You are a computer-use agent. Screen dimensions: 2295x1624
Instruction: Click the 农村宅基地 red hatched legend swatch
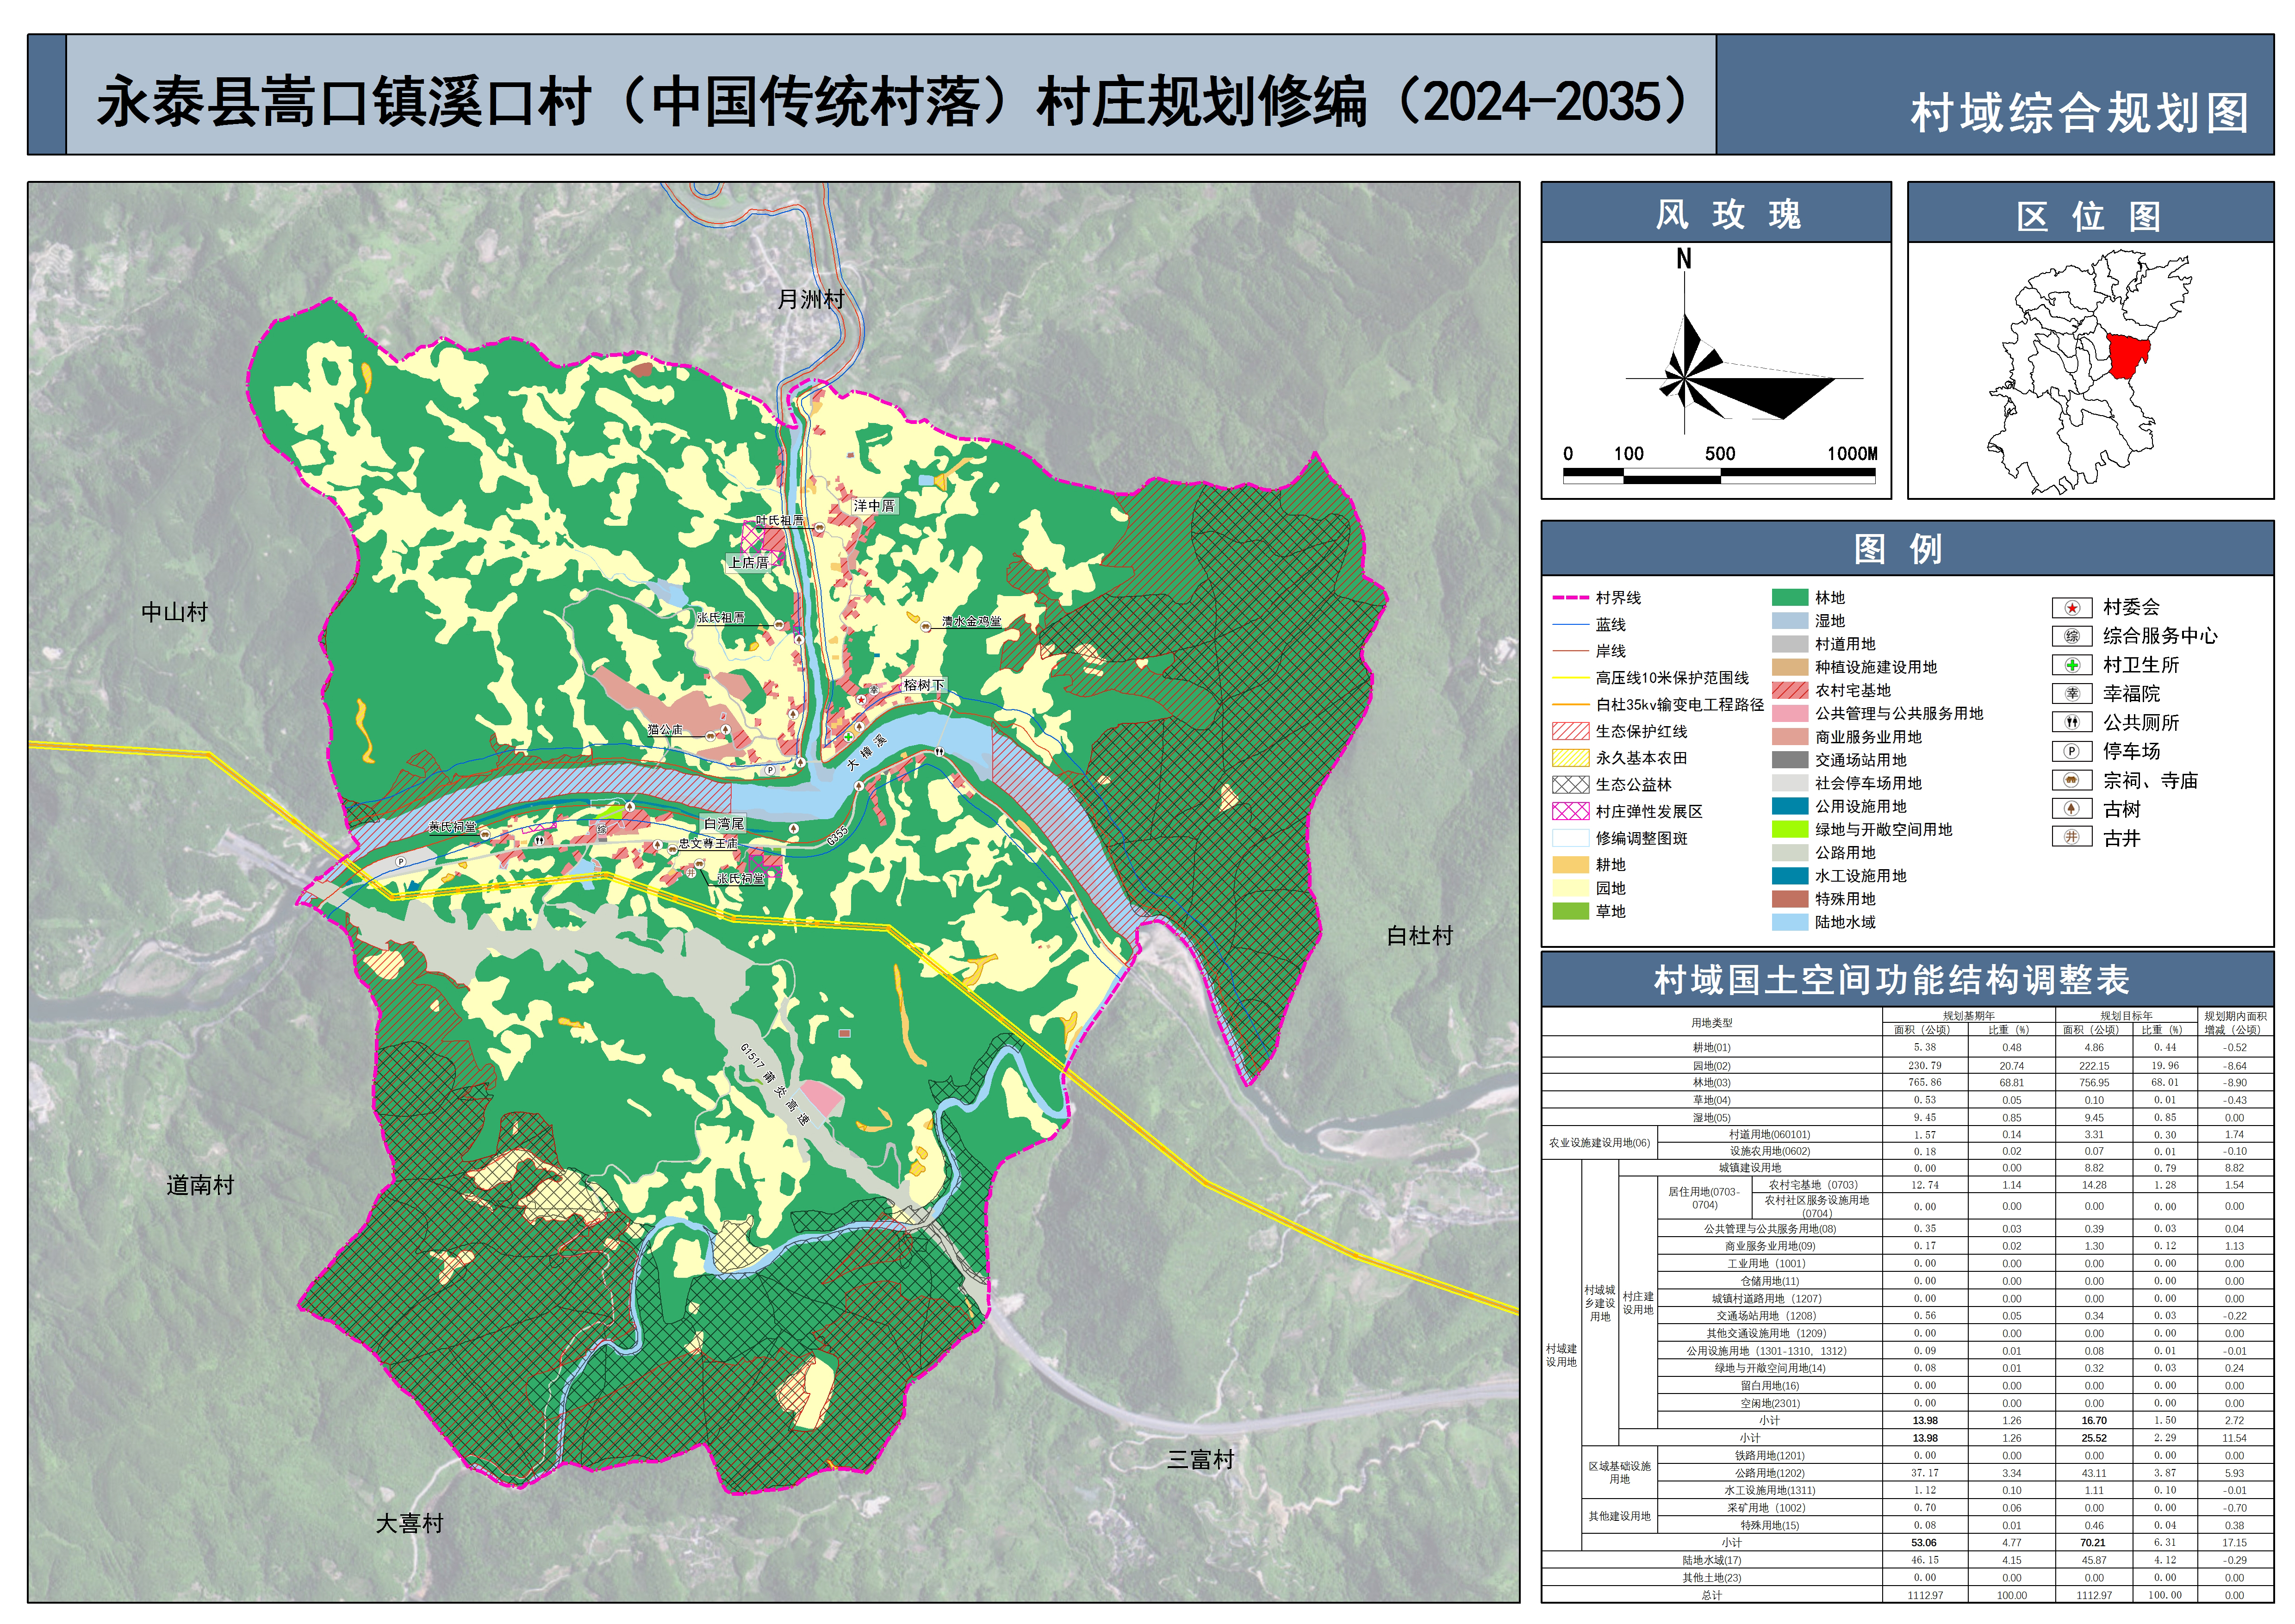pyautogui.click(x=1790, y=691)
